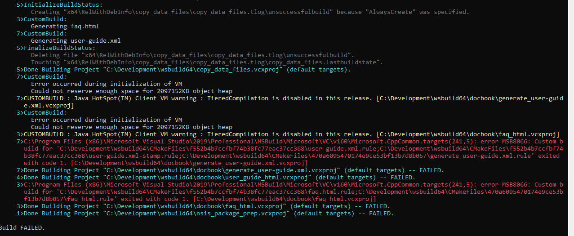Click the "Deleting file" unsuccessfulbuild line

pyautogui.click(x=192, y=55)
